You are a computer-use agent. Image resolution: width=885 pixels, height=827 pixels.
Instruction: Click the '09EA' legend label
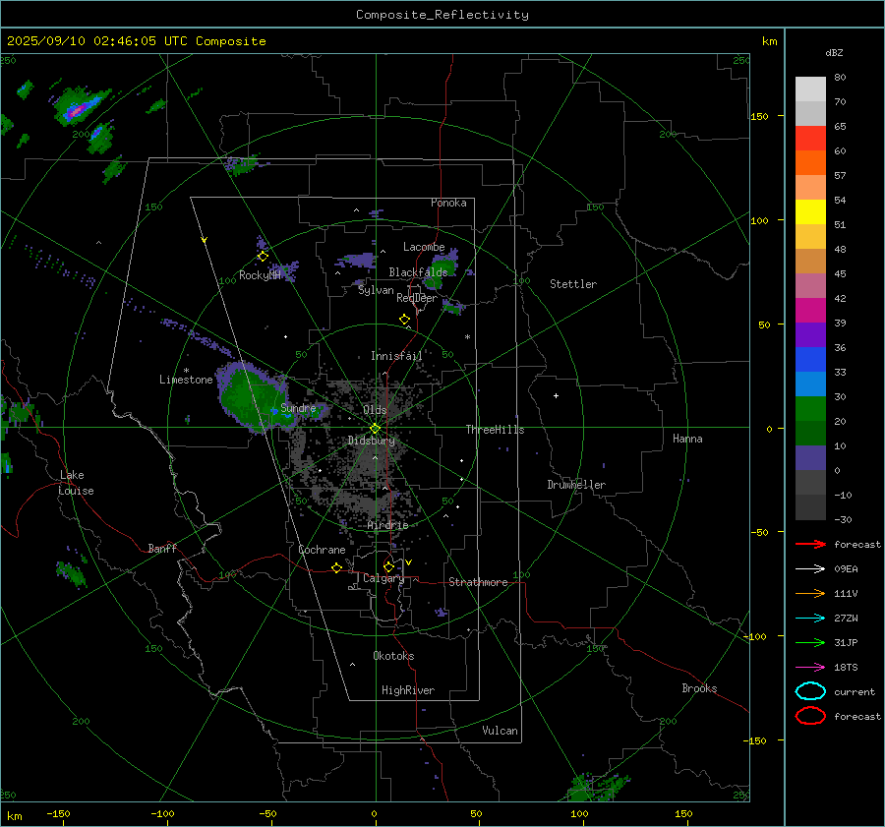846,569
